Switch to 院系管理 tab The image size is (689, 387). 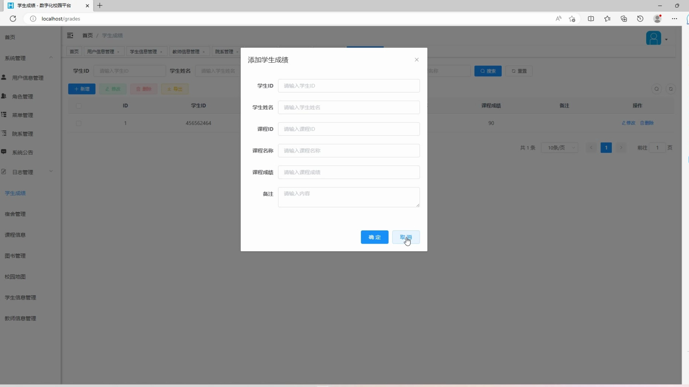point(224,52)
